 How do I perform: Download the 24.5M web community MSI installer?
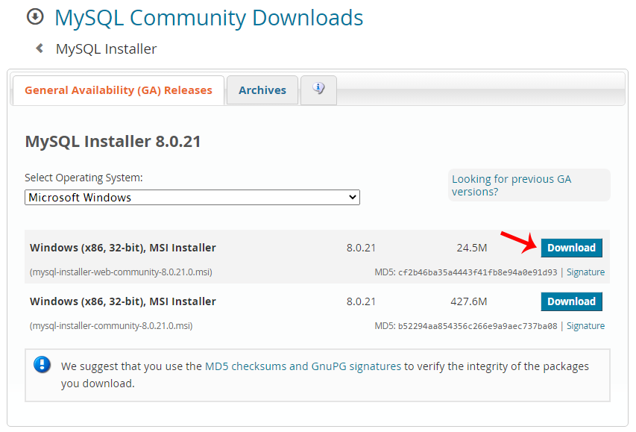point(572,248)
